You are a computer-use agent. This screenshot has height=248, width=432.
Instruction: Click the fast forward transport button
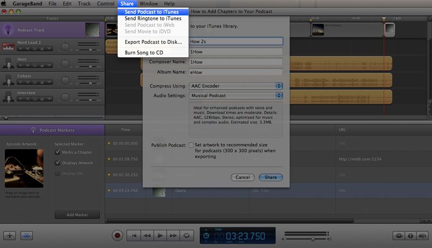[x=173, y=236]
